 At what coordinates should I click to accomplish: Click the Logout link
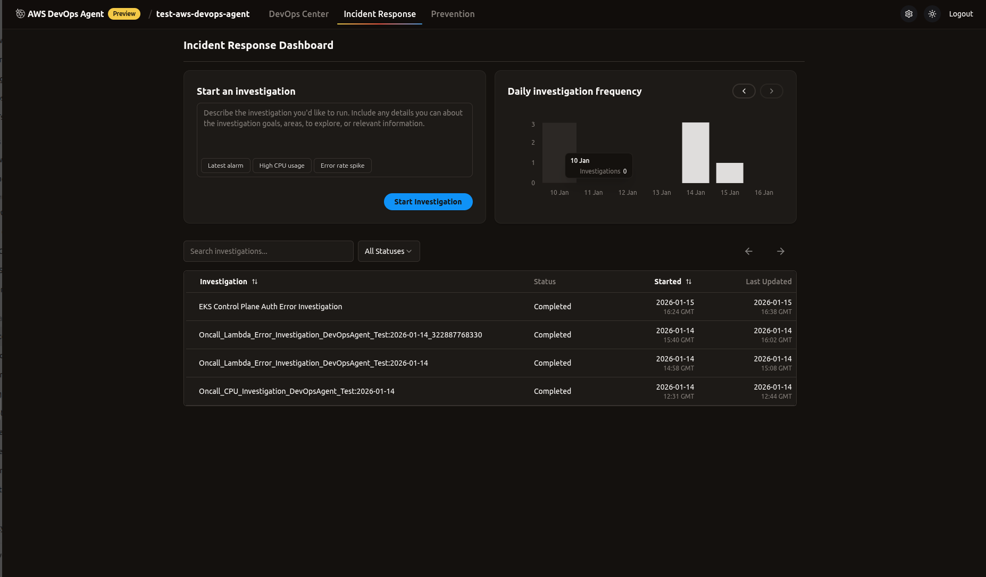(x=961, y=14)
